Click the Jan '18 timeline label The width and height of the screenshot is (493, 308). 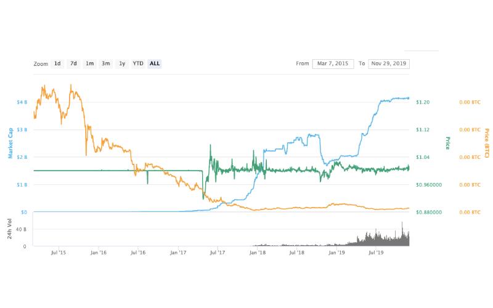coord(258,252)
